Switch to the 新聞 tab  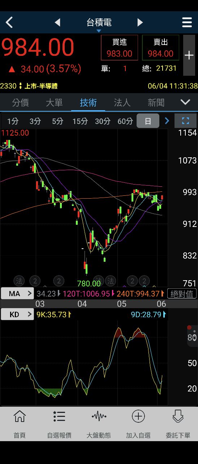click(x=156, y=103)
